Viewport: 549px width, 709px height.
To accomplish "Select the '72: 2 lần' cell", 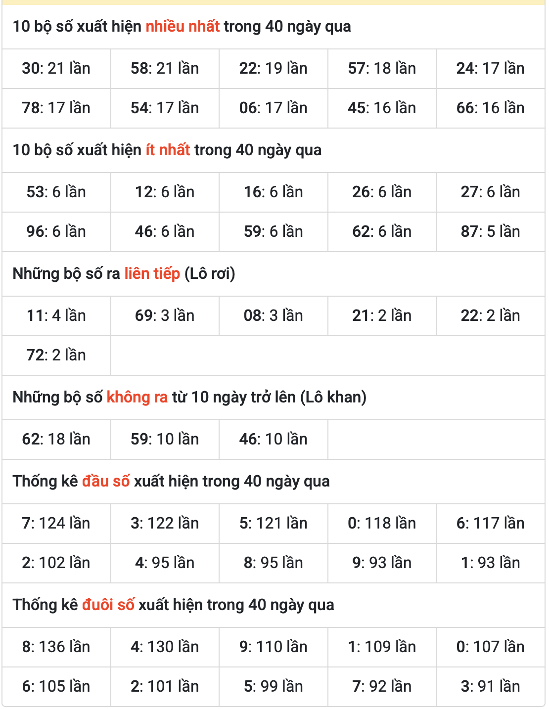I will pyautogui.click(x=56, y=355).
